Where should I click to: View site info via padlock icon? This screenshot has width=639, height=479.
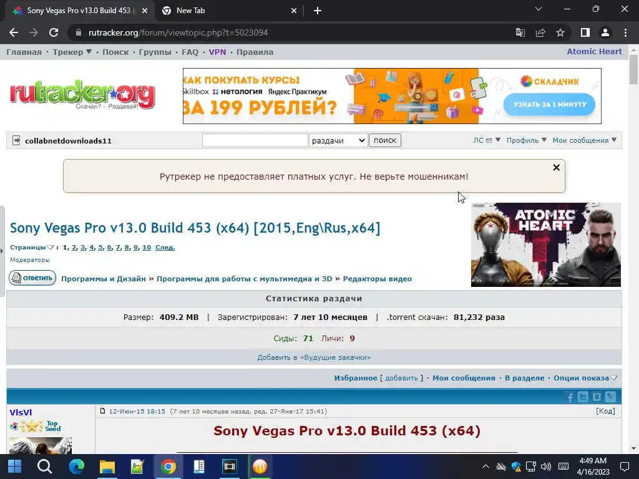79,32
